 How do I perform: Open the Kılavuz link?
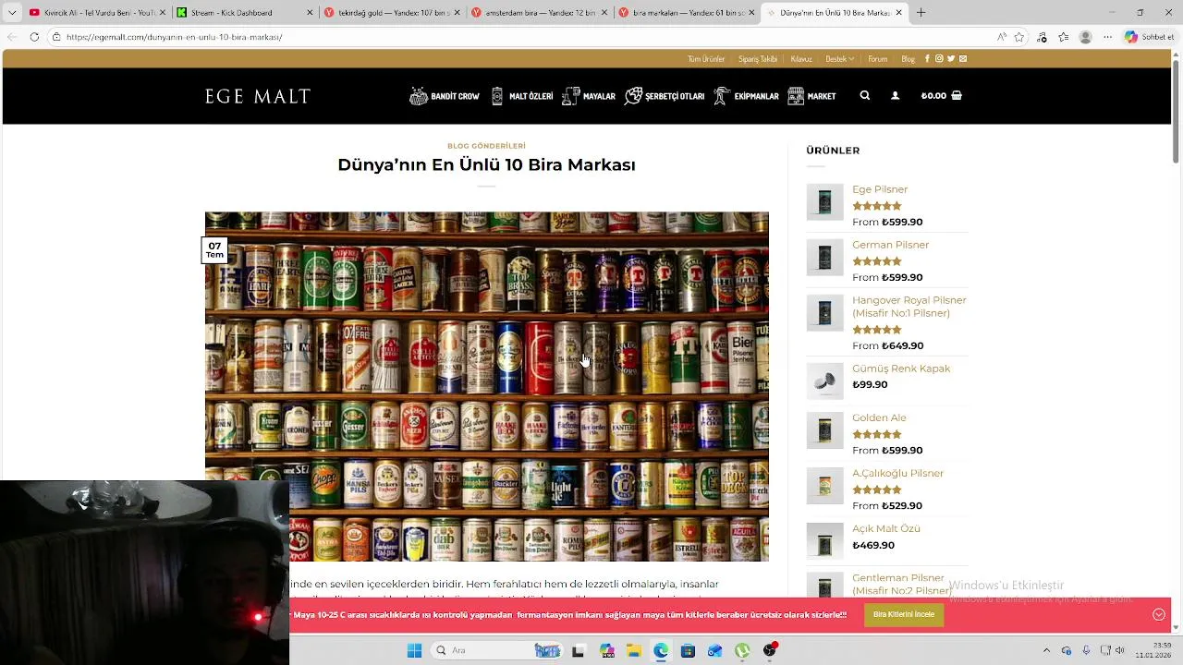[x=801, y=58]
